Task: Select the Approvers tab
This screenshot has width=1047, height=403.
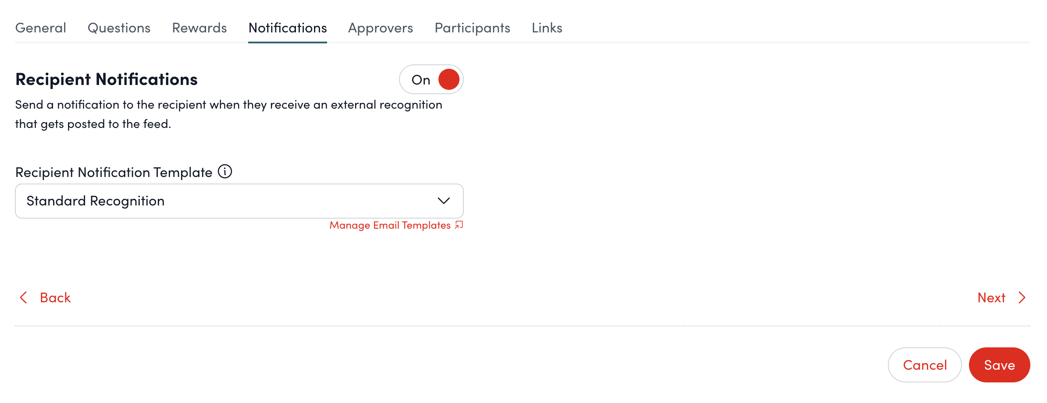Action: (x=380, y=28)
